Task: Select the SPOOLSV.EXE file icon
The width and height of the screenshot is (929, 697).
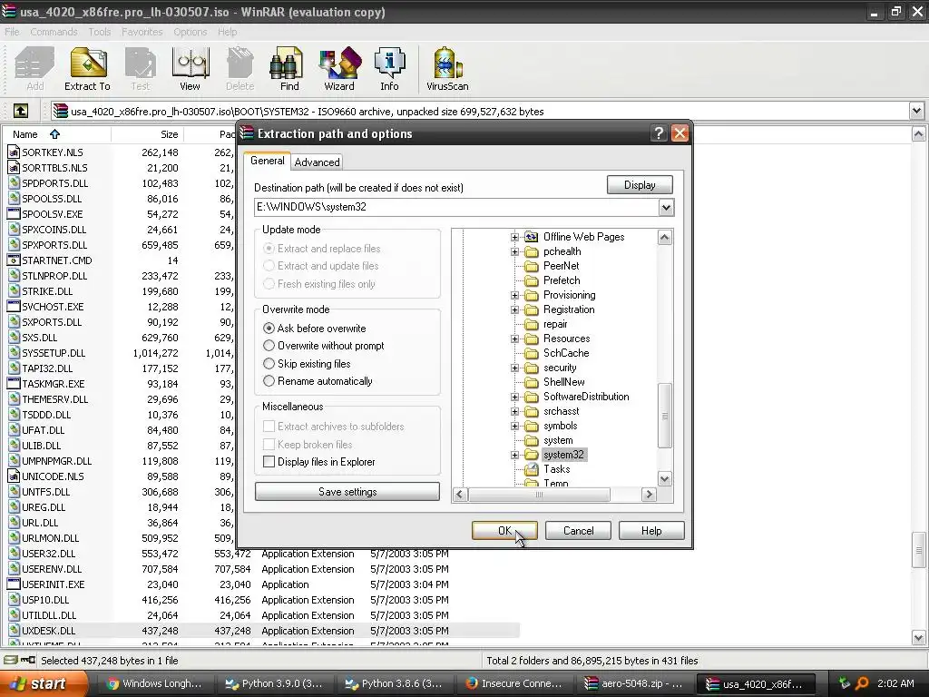Action: point(13,214)
